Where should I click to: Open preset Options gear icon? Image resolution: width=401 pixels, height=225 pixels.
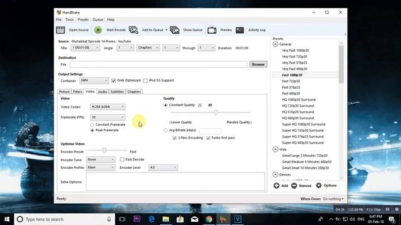tap(319, 186)
